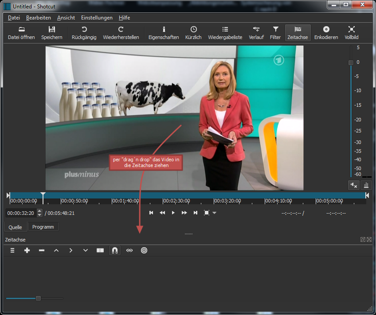Viewport: 376px width, 315px height.
Task: Toggle ripple all tracks target icon
Action: tap(144, 250)
